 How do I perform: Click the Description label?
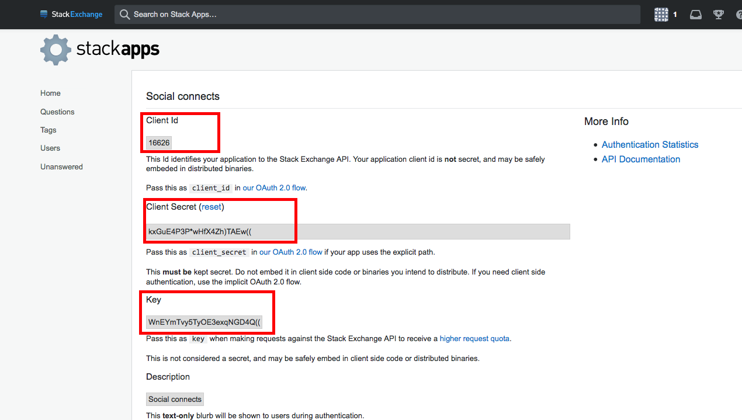point(168,377)
